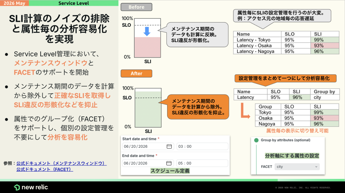This screenshot has height=193, width=345.
Task: Click the pink Before SLI bar
Action: (148, 47)
